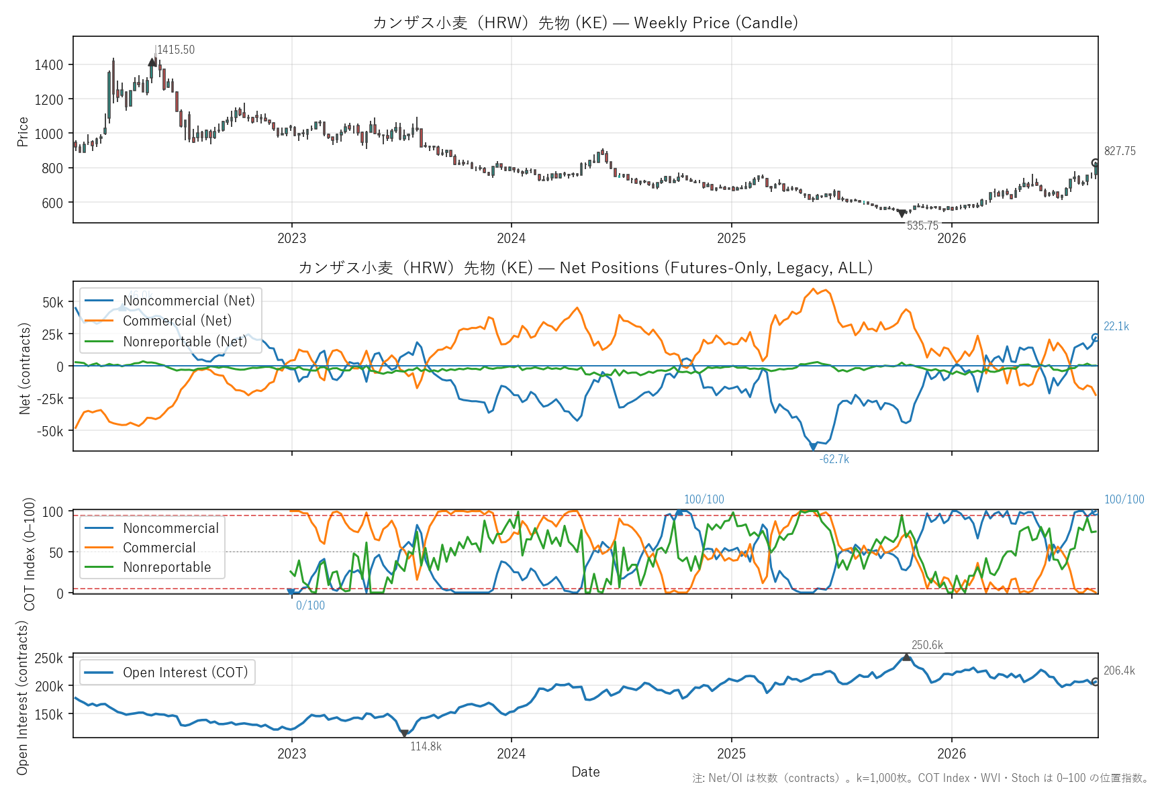Click the 2025 tick under the price chart

point(732,238)
